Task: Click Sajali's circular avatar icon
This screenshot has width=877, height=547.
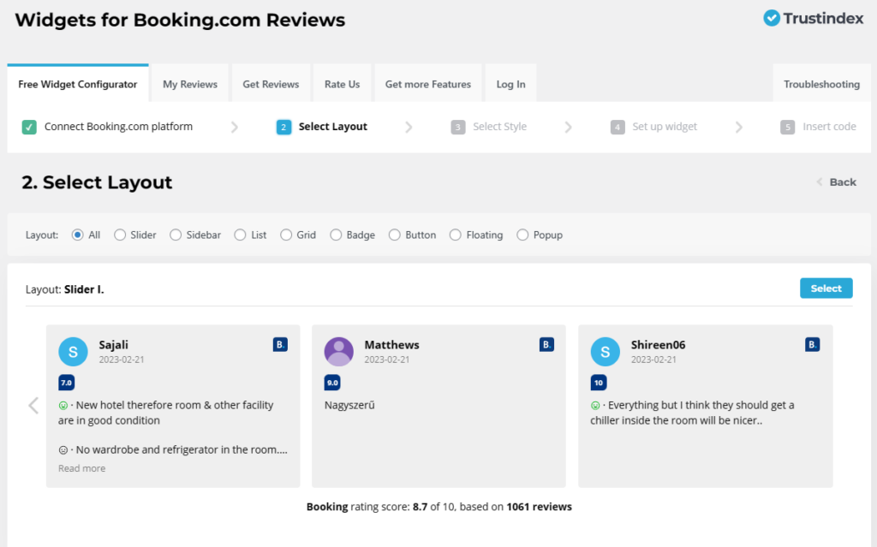Action: tap(73, 351)
